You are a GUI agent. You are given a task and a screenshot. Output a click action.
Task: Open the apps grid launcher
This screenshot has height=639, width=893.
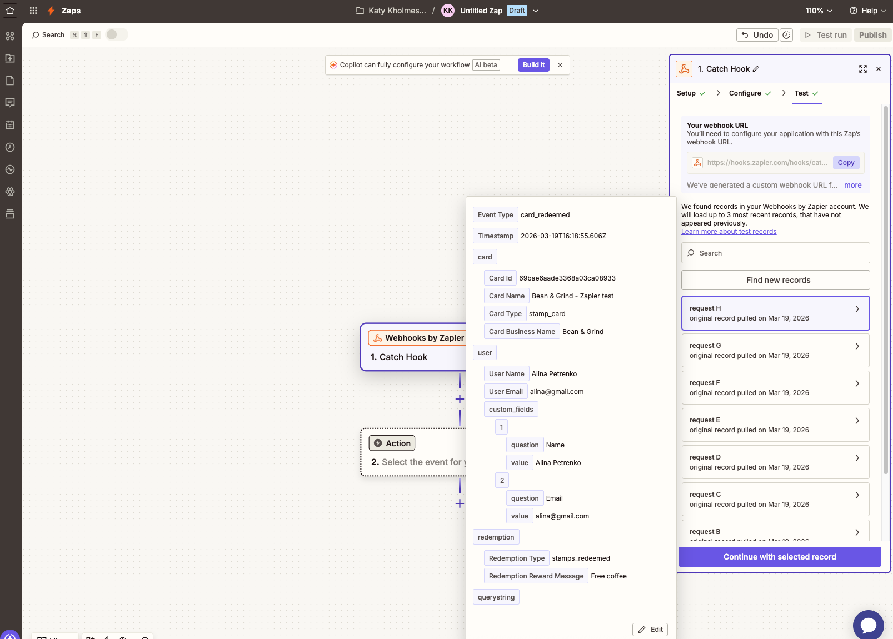pos(33,11)
